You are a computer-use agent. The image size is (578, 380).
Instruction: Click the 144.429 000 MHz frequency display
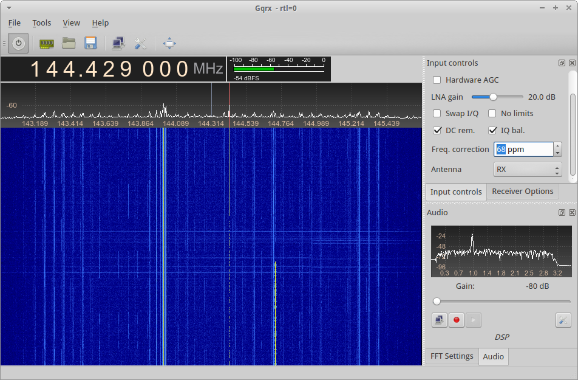pos(113,69)
